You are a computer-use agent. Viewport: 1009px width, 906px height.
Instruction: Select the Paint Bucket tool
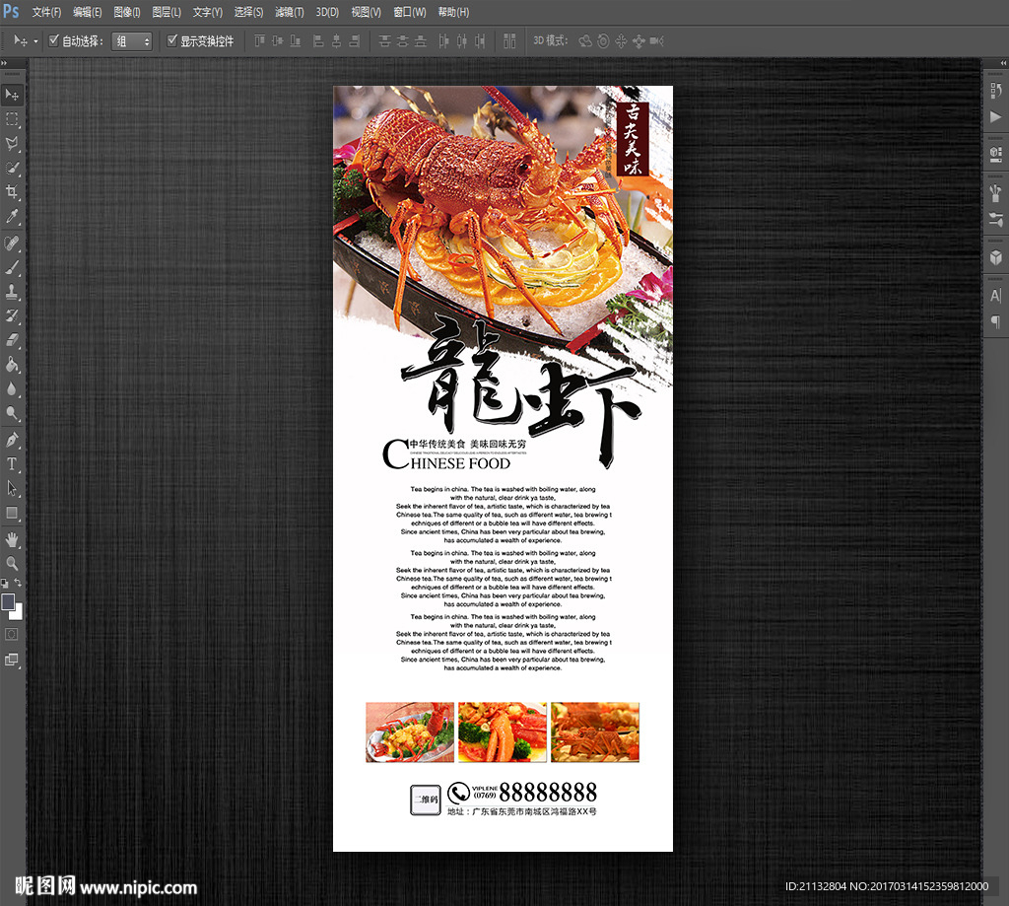tap(12, 365)
